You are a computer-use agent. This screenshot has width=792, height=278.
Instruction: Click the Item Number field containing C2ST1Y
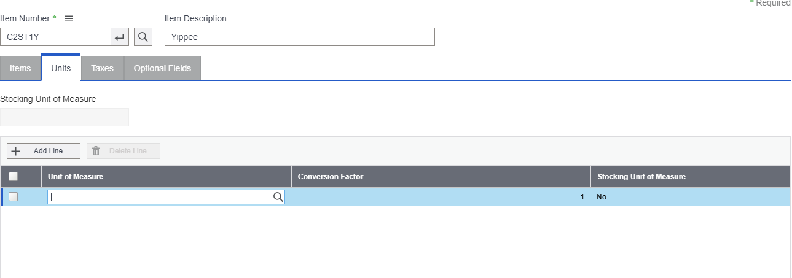pyautogui.click(x=55, y=37)
